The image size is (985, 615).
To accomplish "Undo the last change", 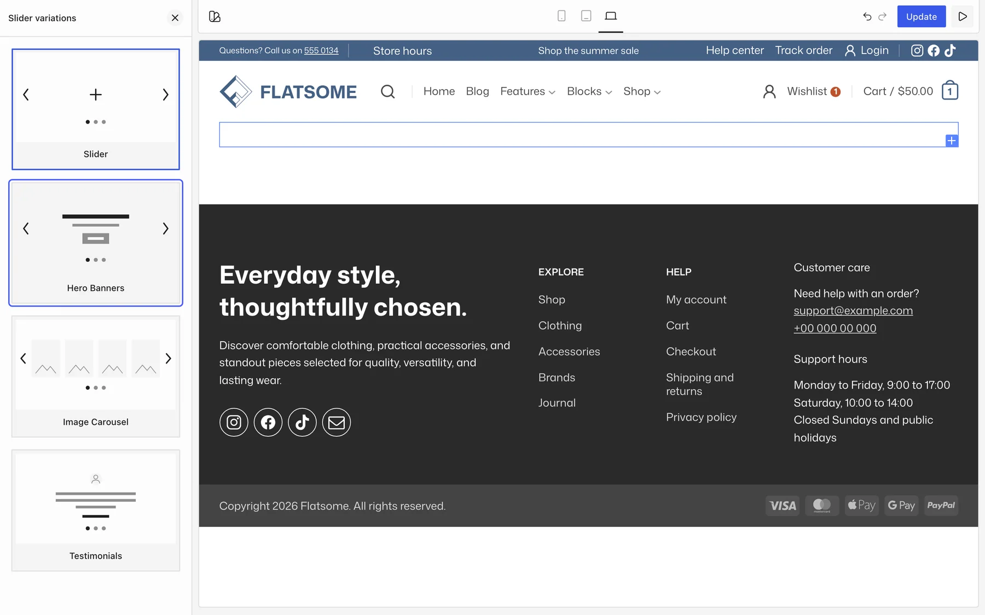I will [867, 17].
